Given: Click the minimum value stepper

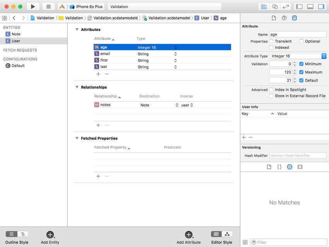Looking at the screenshot, I should click(295, 64).
